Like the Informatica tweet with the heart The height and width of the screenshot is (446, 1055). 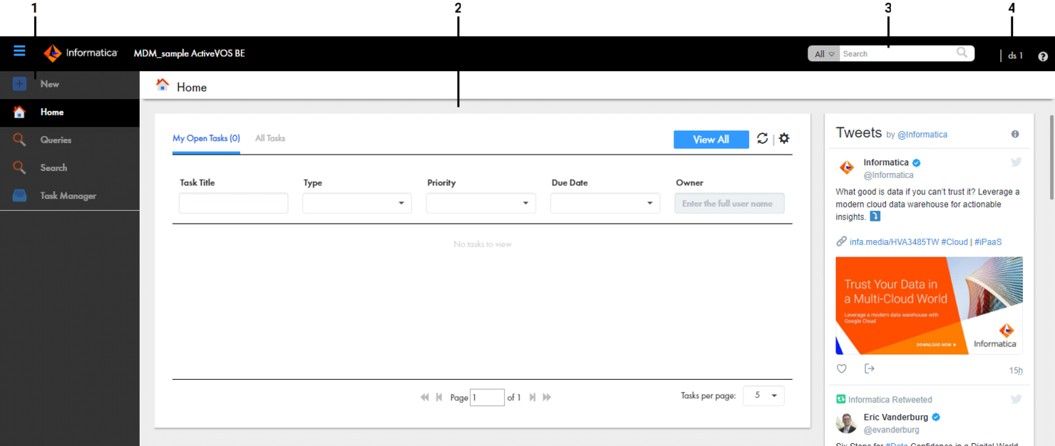[842, 368]
